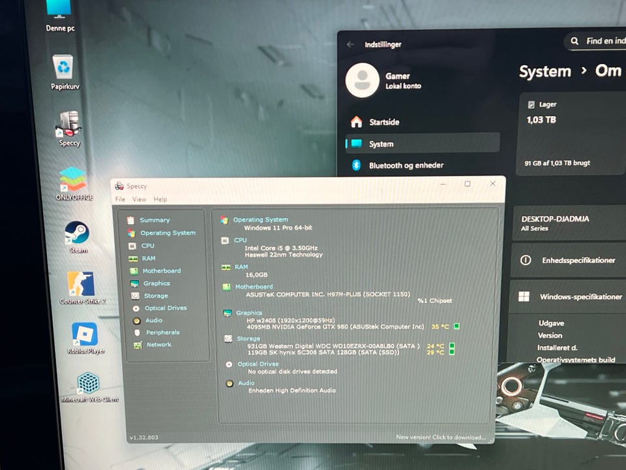Click the chip icon beside CPU heading

point(225,240)
